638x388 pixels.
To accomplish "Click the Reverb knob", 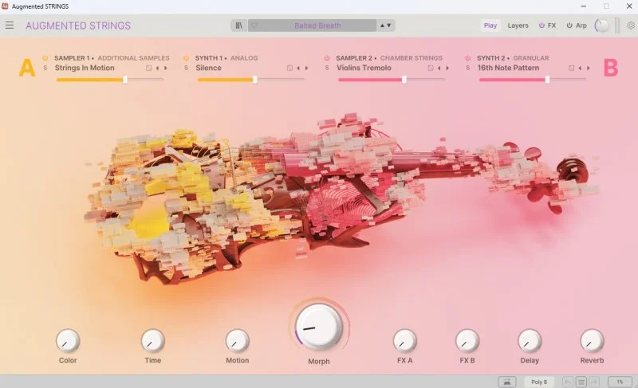I will click(x=592, y=340).
